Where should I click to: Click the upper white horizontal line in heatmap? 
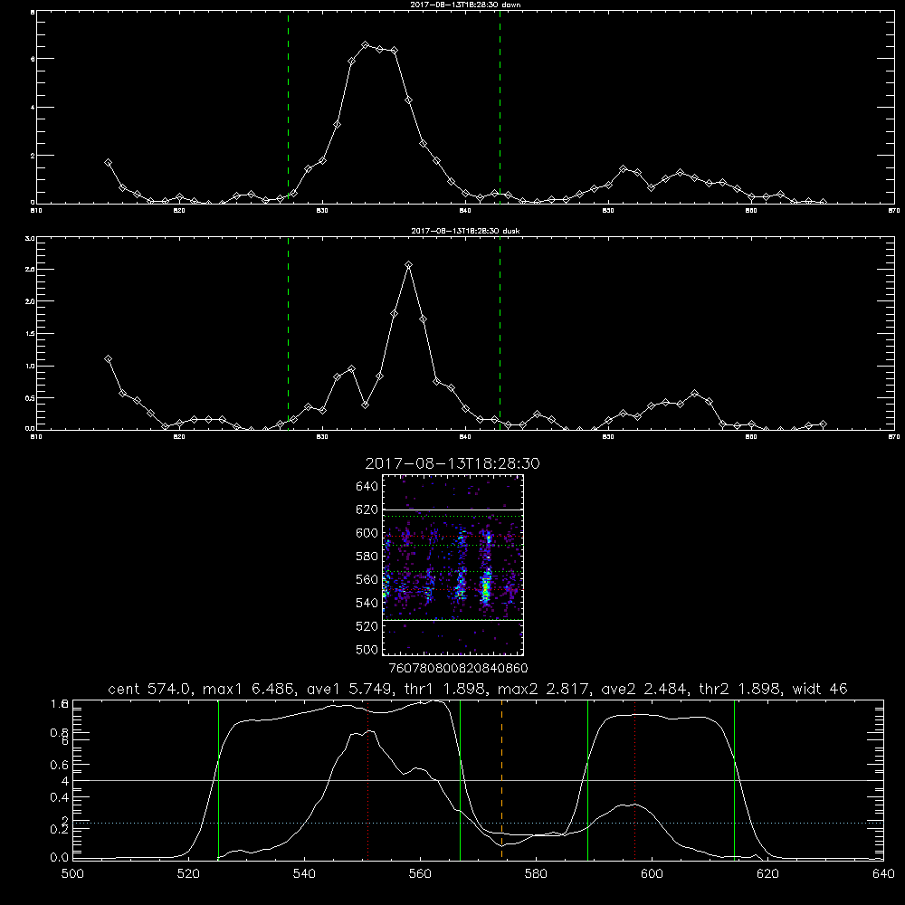(x=452, y=510)
